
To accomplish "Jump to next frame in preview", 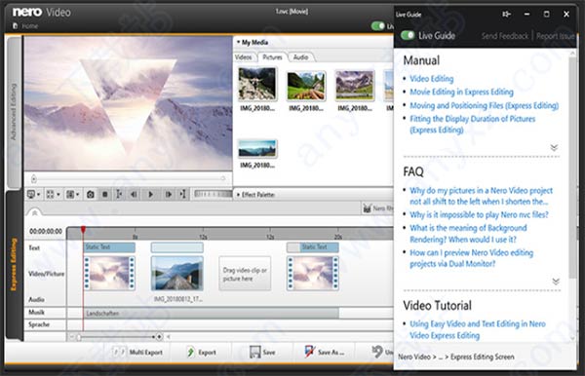I will pyautogui.click(x=169, y=194).
